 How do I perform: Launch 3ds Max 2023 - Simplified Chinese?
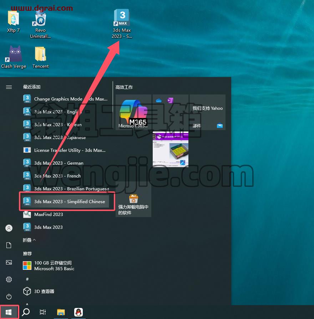[66, 202]
